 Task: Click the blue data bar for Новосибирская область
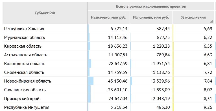coord(91,81)
